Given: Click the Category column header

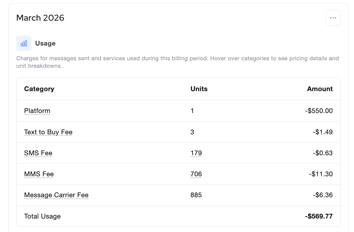Looking at the screenshot, I should click(x=39, y=89).
